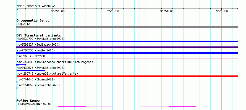Select the blue esv2763253 variant bar
The image size is (246, 110).
pyautogui.click(x=127, y=53)
